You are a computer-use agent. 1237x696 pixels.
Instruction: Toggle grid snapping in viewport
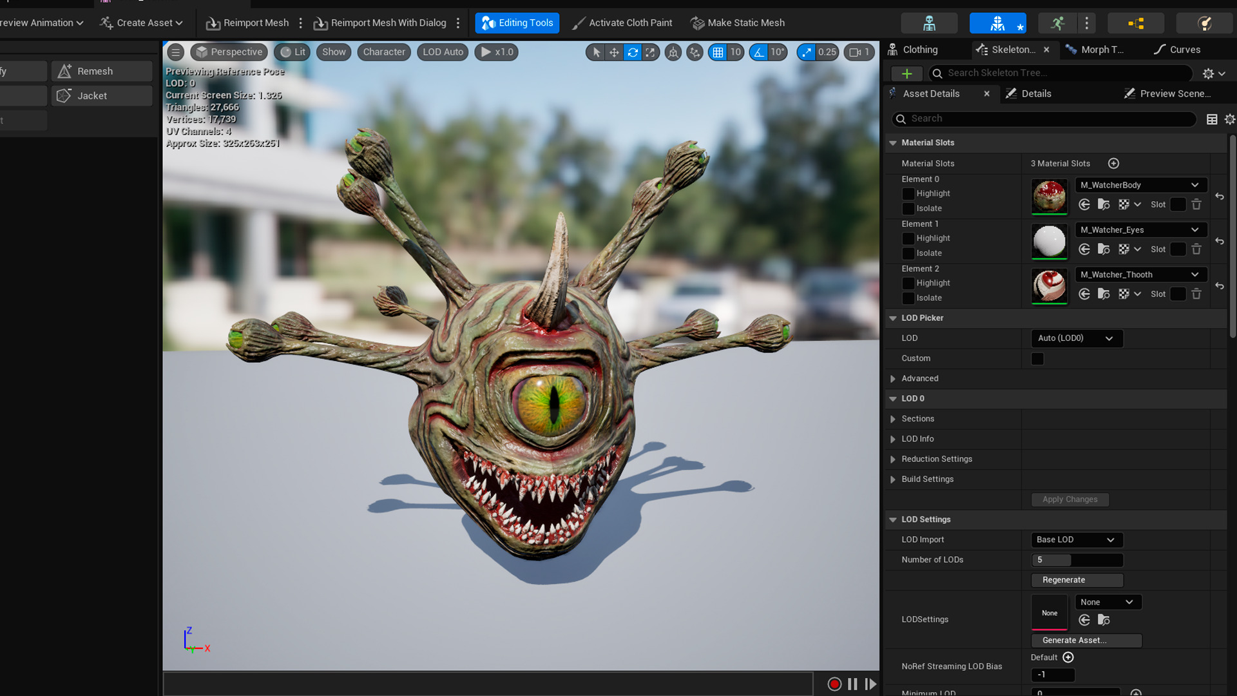[x=718, y=52]
